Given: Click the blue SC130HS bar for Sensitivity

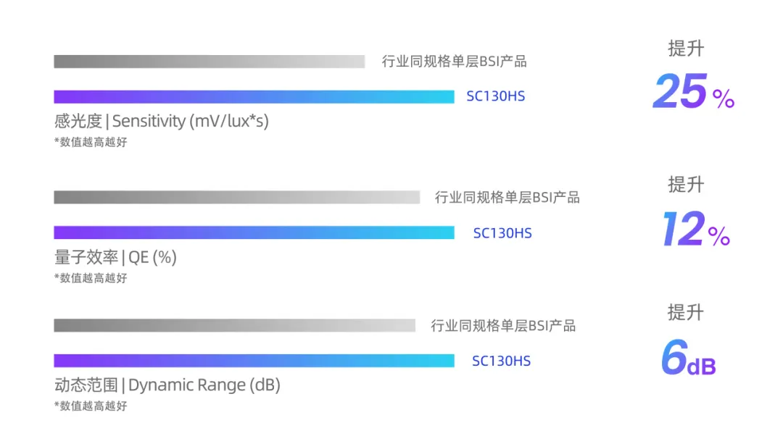Looking at the screenshot, I should tap(254, 96).
